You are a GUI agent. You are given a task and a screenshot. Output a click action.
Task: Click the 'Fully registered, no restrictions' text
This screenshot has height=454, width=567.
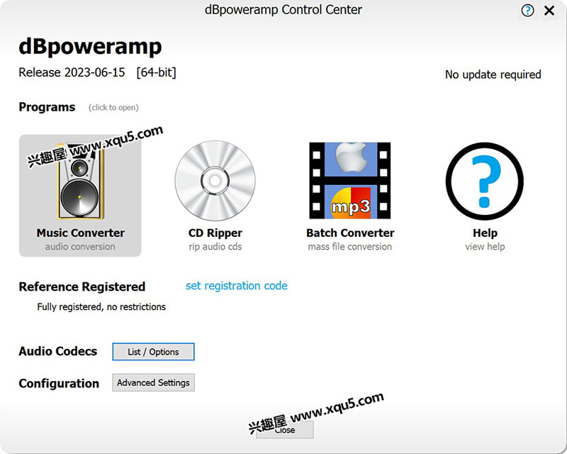[101, 306]
